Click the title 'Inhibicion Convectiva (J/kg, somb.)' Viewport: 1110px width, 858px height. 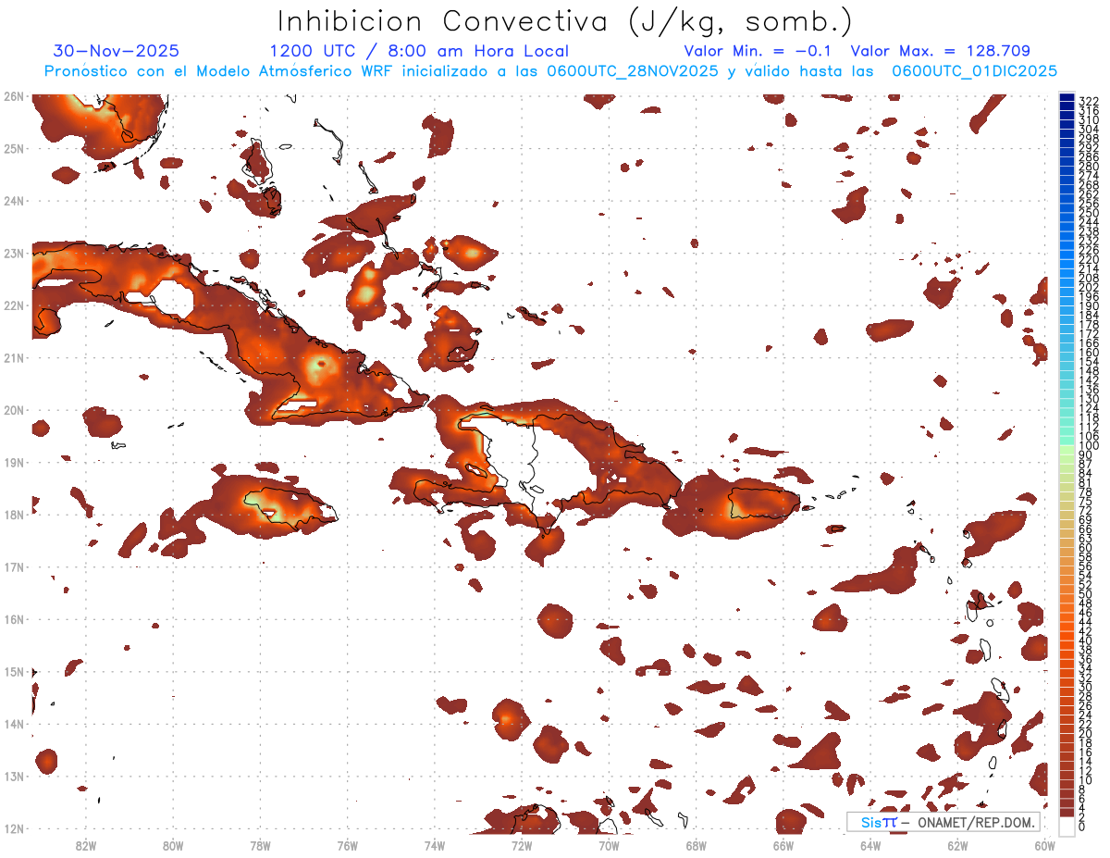pos(565,21)
